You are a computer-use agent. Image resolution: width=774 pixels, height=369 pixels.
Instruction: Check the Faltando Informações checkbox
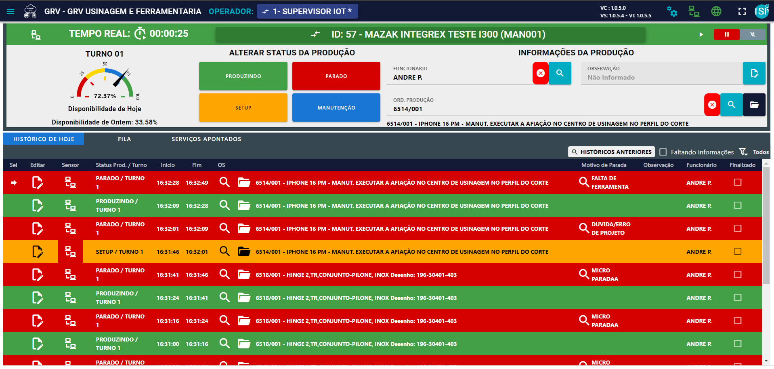[663, 152]
